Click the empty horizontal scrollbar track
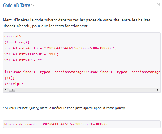The width and height of the screenshot is (162, 134). point(86,90)
